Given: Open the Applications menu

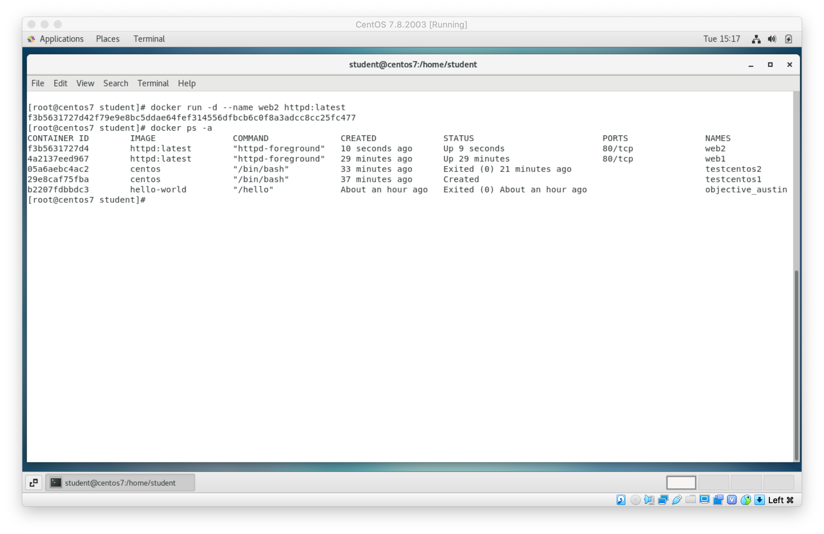Looking at the screenshot, I should coord(61,39).
